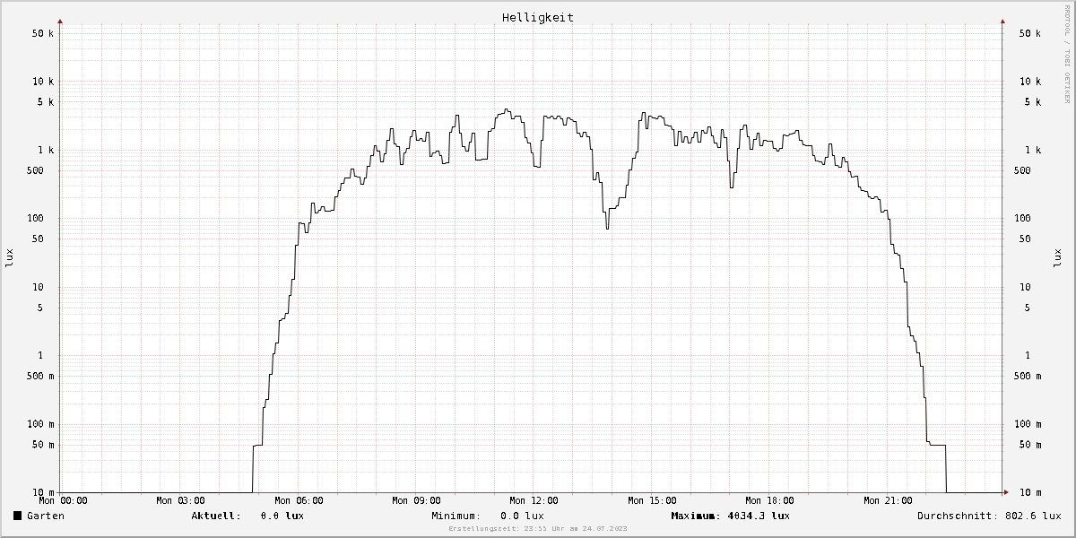
Task: Click the 'Minimum:' label in the legend
Action: click(x=456, y=516)
